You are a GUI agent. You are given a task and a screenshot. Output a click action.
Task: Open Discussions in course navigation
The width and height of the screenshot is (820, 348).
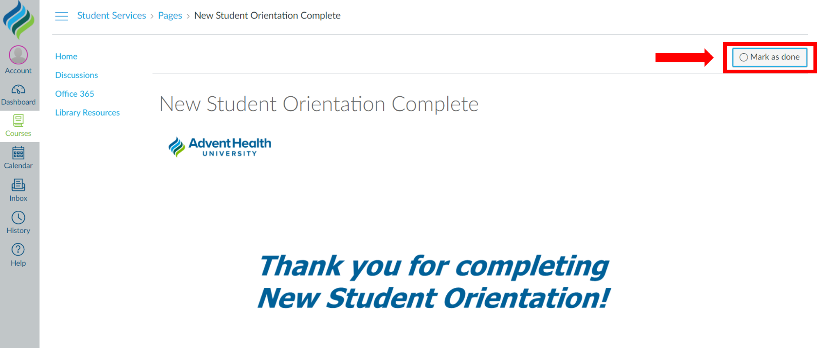click(x=77, y=75)
